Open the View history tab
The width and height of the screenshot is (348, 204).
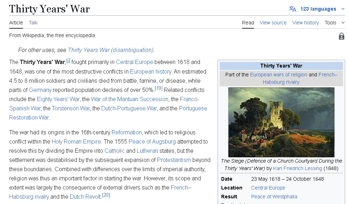coord(305,23)
